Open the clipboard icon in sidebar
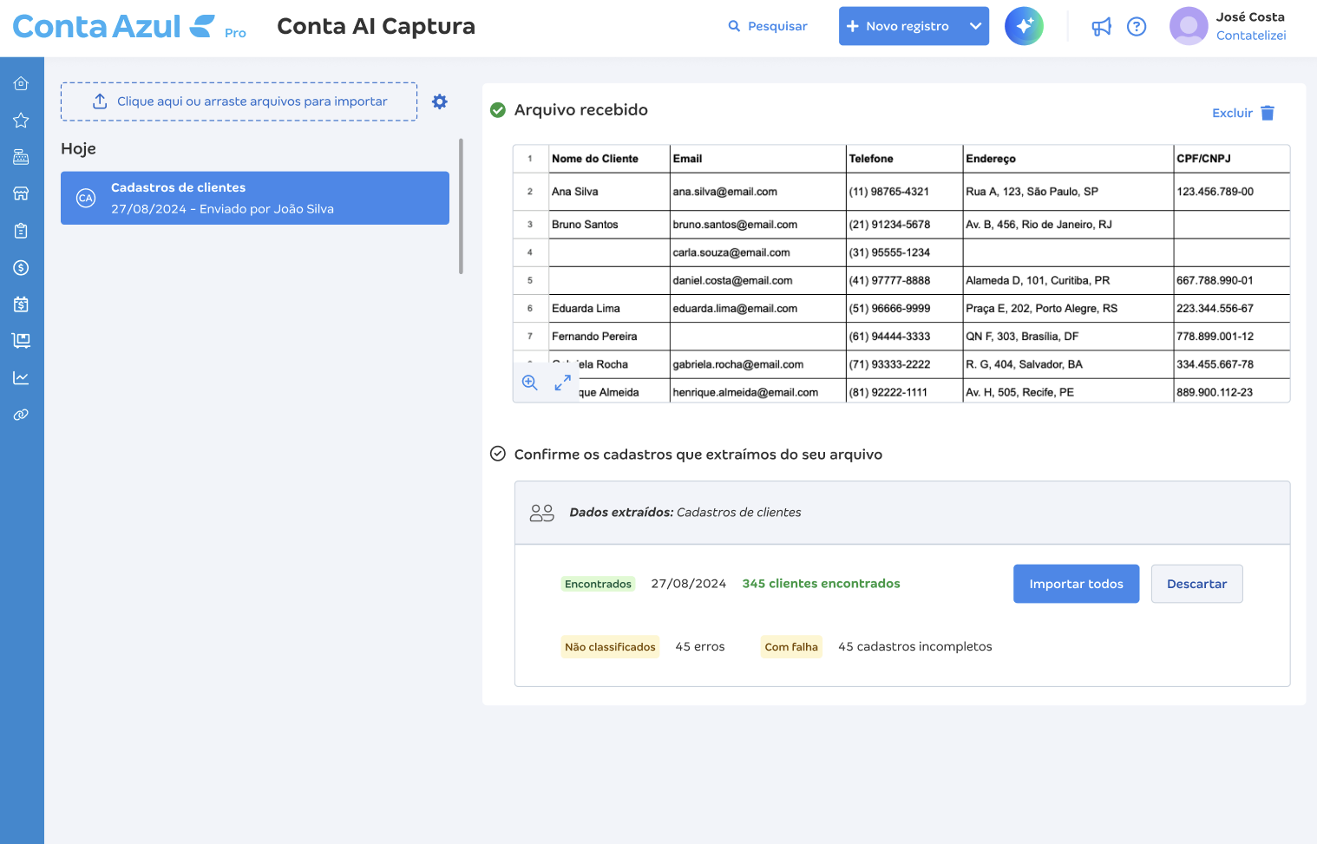 21,231
